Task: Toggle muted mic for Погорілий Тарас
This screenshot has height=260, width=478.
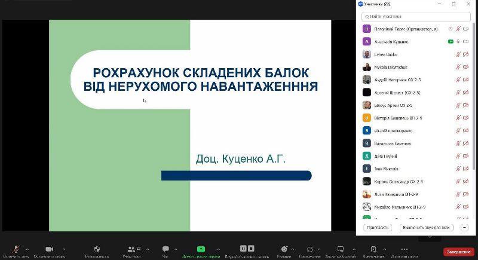Action: [x=458, y=29]
